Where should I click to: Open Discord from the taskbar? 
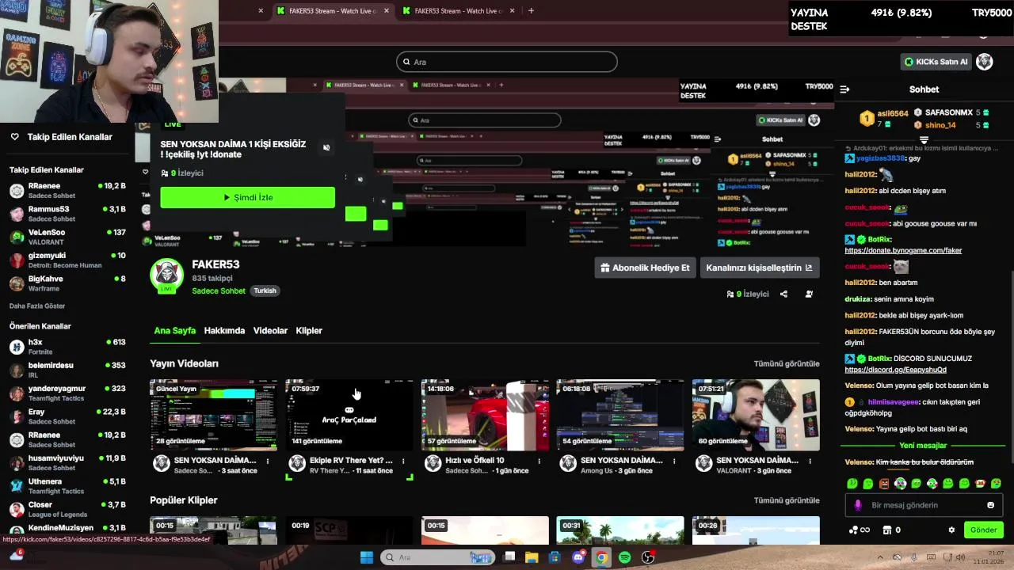579,557
